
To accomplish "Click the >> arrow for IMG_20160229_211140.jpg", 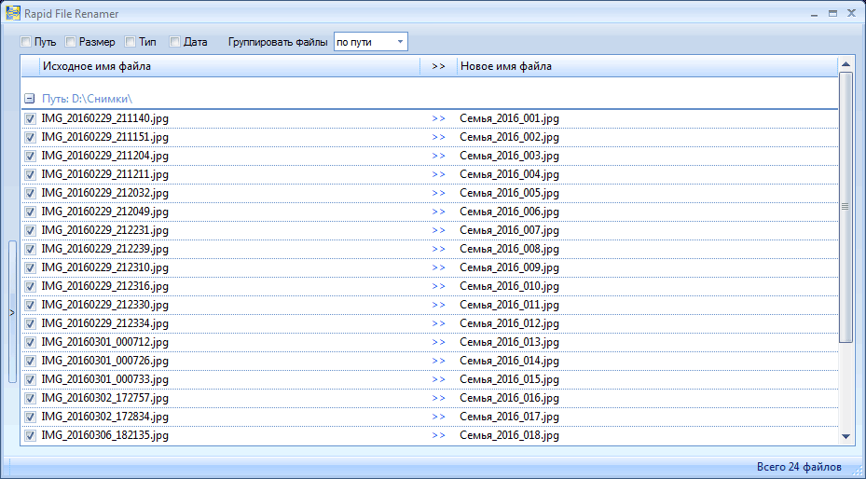I will pos(438,118).
